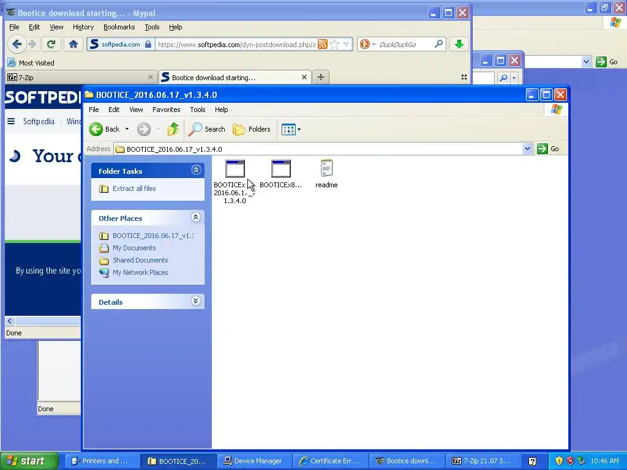Screen dimensions: 627x470
Task: Click RSS feed icon in Mypal address bar
Action: click(x=322, y=44)
